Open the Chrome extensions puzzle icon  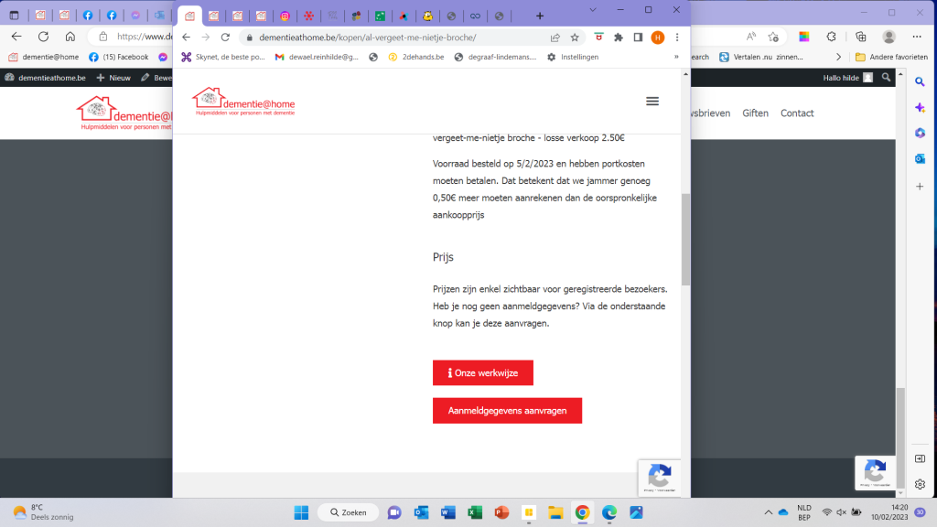tap(619, 38)
